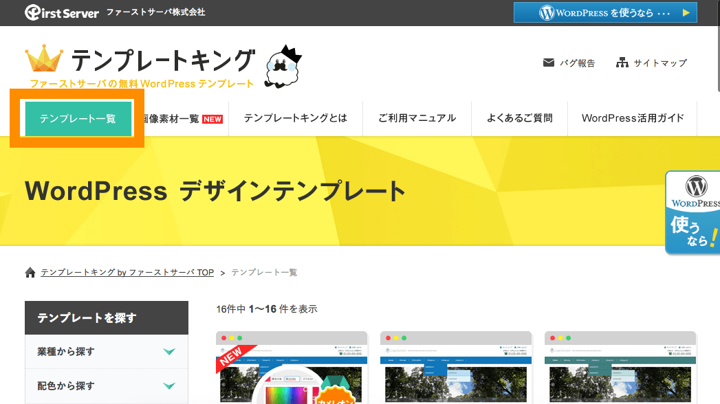Click the テンプレートを探す sidebar heading
720x404 pixels.
click(107, 318)
